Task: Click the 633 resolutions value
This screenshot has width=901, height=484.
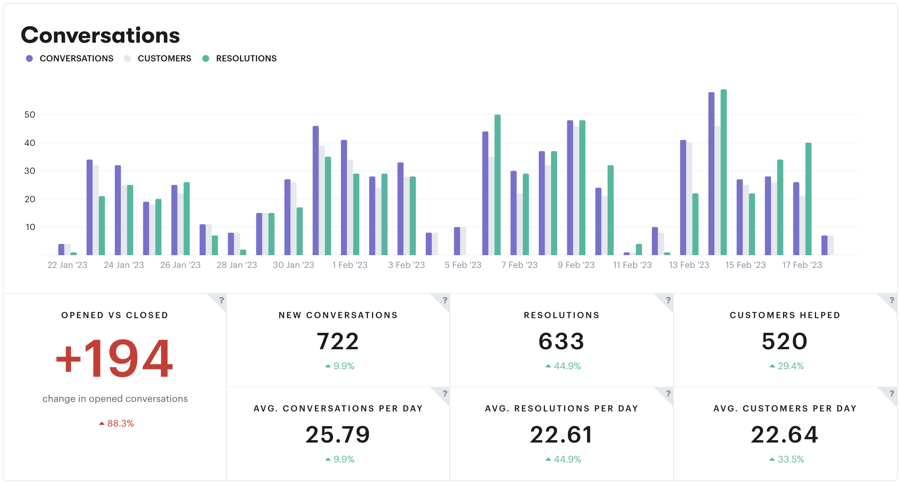Action: click(x=561, y=341)
